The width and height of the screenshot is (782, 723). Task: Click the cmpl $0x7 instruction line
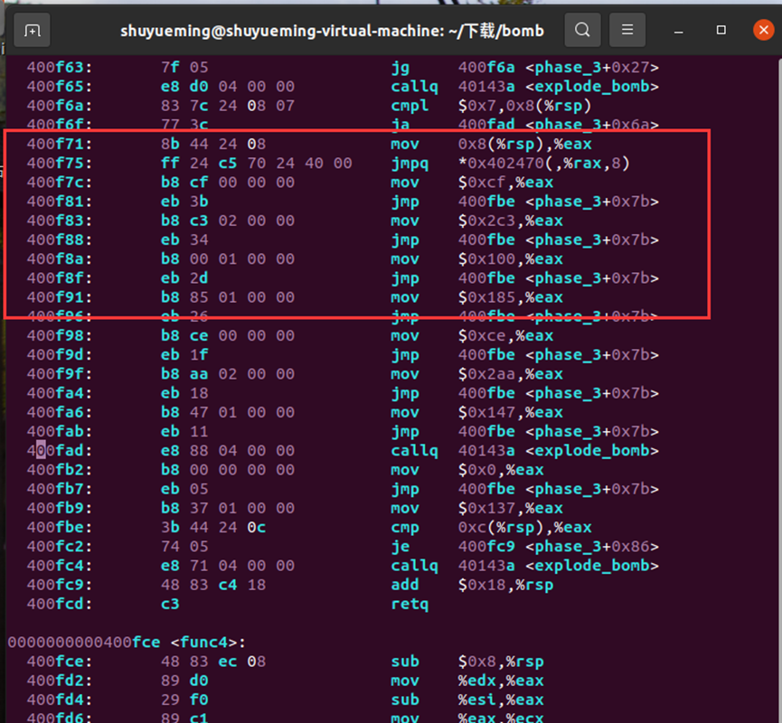[452, 105]
